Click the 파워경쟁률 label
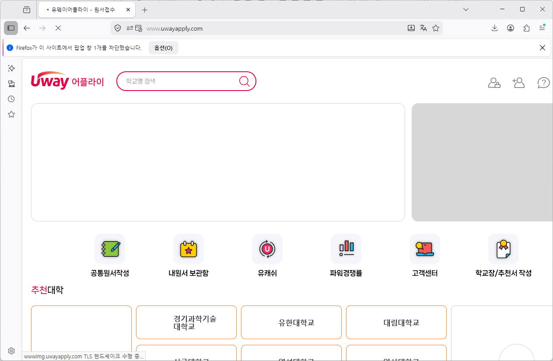This screenshot has height=361, width=553. coord(346,273)
